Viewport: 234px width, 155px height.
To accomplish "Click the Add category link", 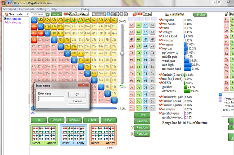I will click(x=14, y=22).
